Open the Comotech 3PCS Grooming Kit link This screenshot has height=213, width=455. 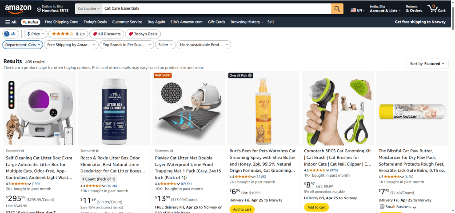pyautogui.click(x=338, y=158)
